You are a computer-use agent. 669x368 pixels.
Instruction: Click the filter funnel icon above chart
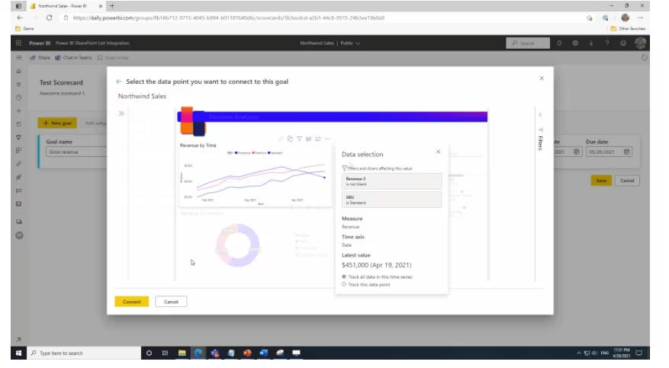(x=300, y=139)
